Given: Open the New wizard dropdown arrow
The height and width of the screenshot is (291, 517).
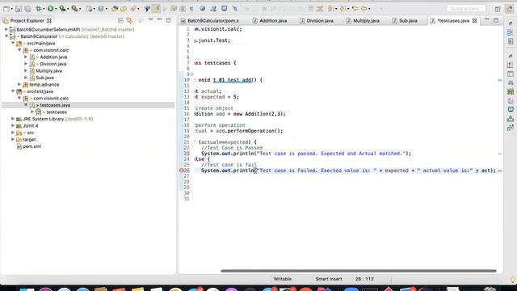Looking at the screenshot, I should [11, 9].
